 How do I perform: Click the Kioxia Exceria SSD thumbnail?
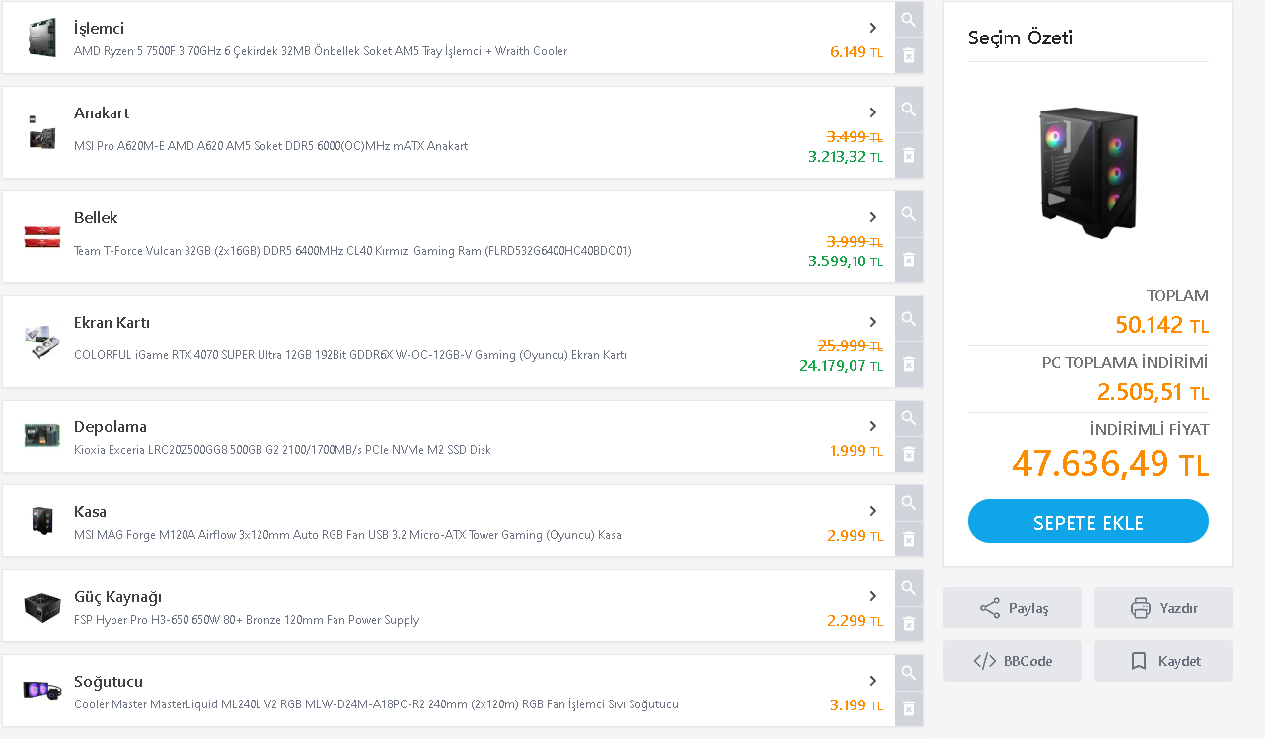click(42, 436)
